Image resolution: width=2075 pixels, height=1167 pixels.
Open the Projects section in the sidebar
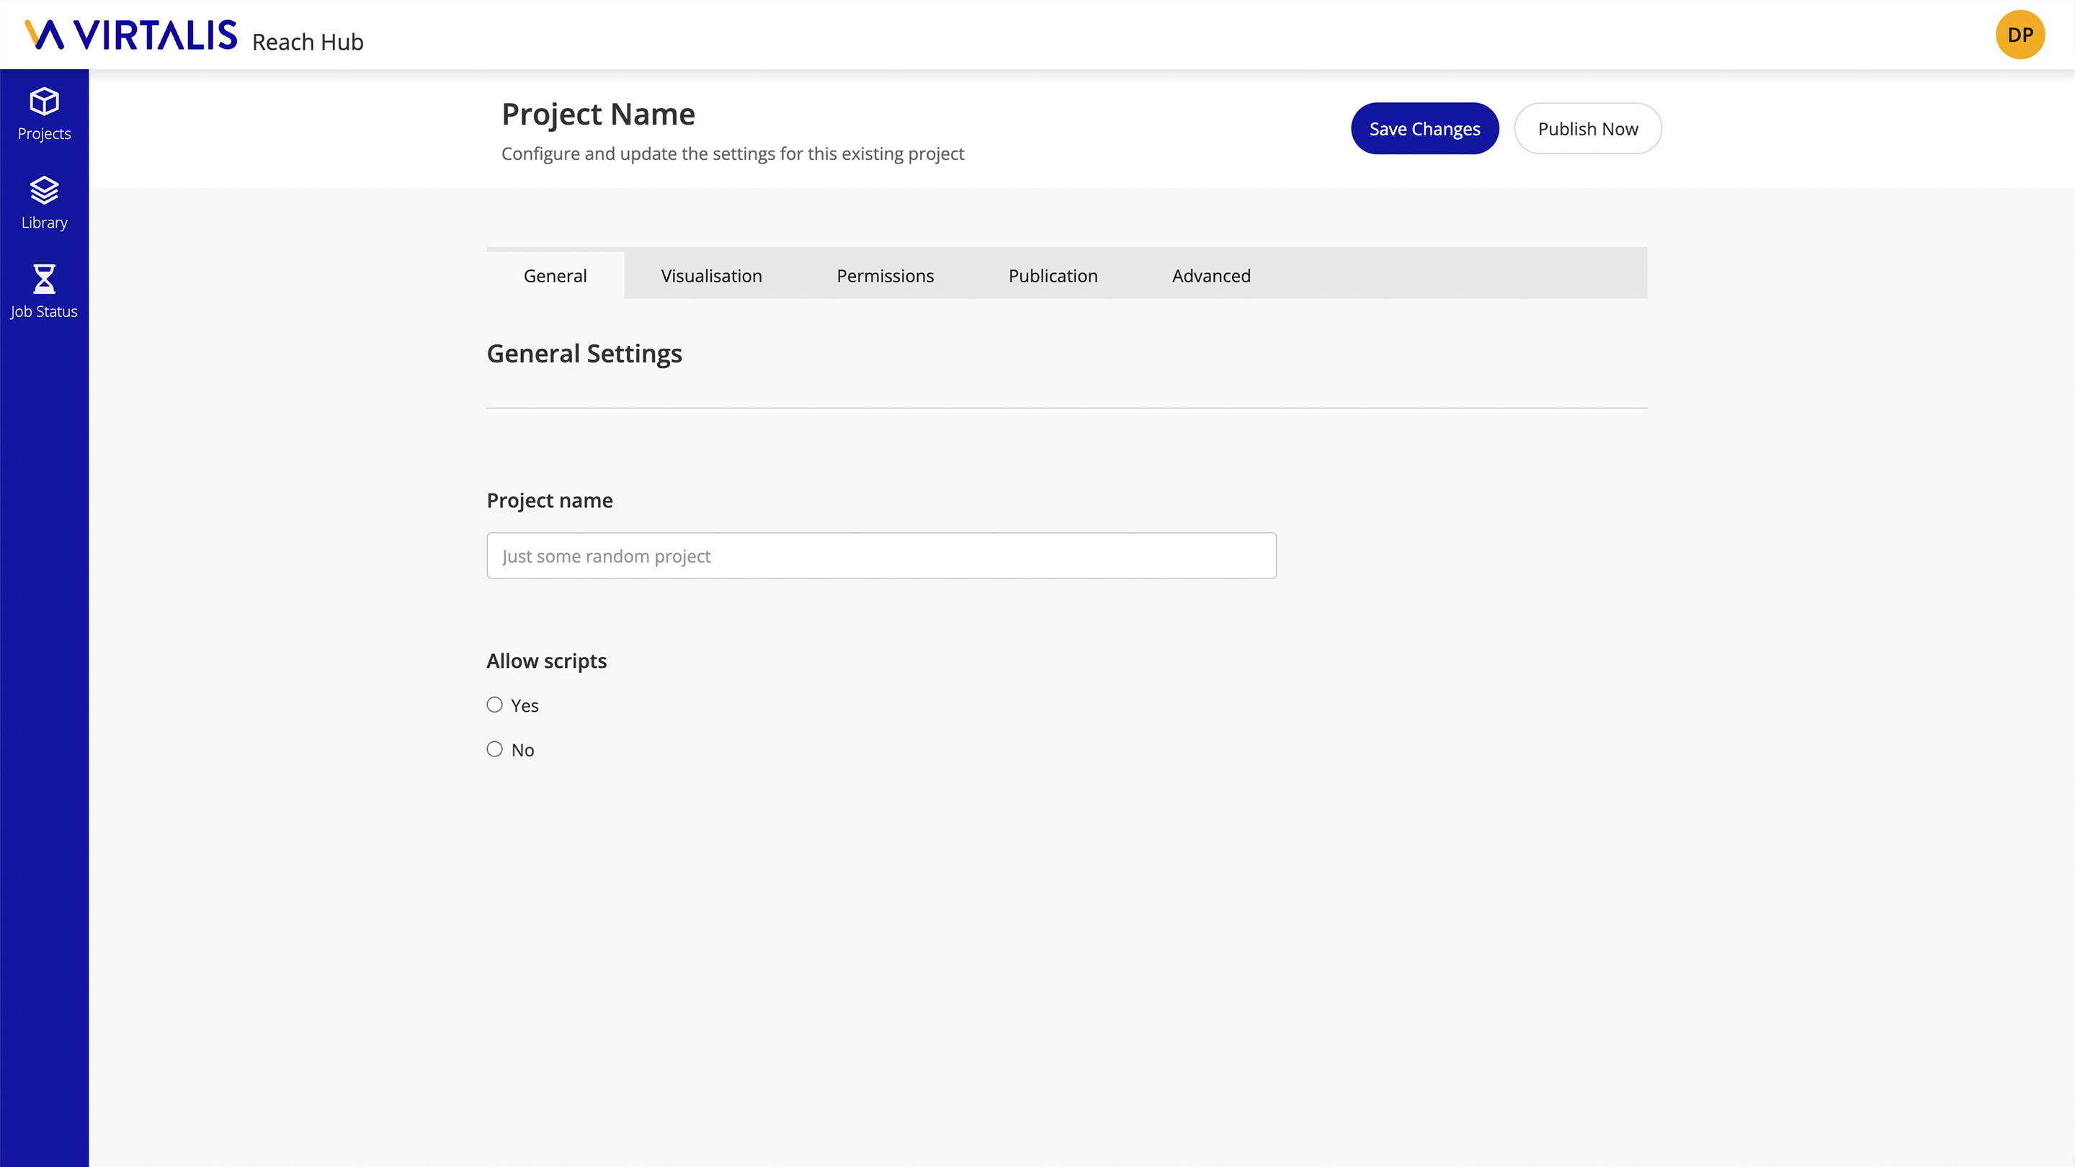[44, 115]
